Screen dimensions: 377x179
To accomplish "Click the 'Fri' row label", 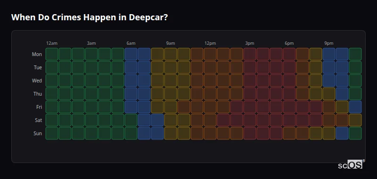I will tap(39, 107).
